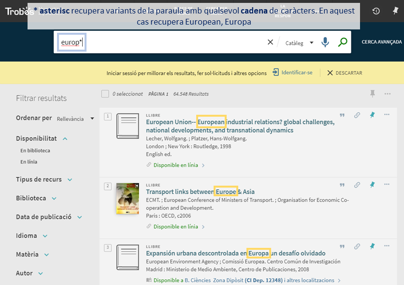Screen dimensions: 404x285
Task: Filter by En línia availability
Action: point(29,162)
